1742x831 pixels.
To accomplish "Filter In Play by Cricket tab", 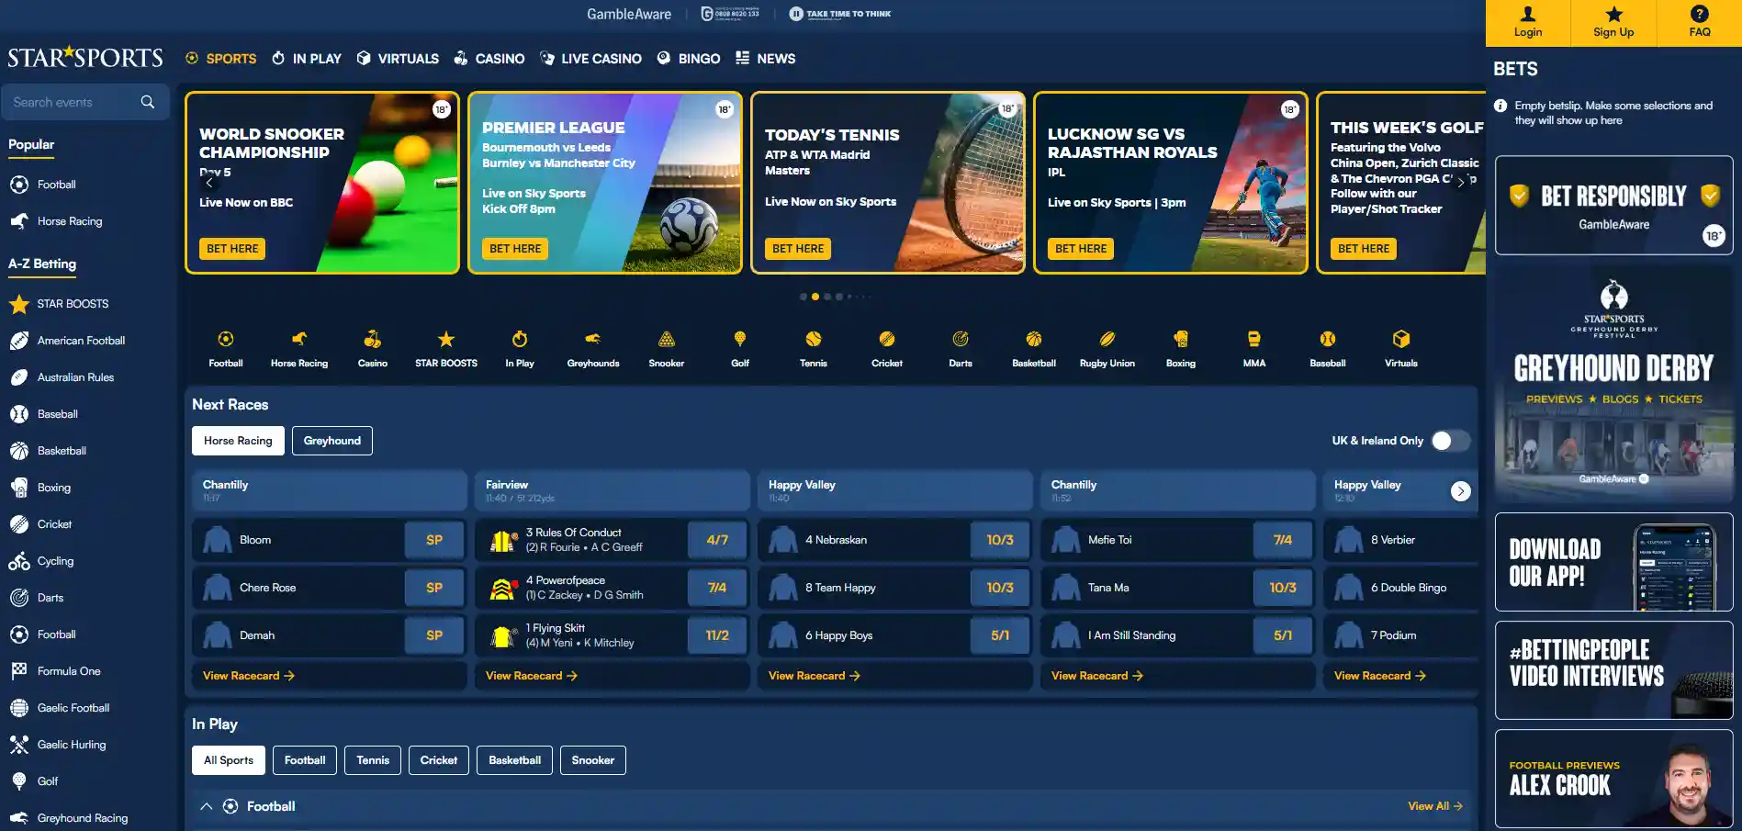I will pyautogui.click(x=439, y=760).
